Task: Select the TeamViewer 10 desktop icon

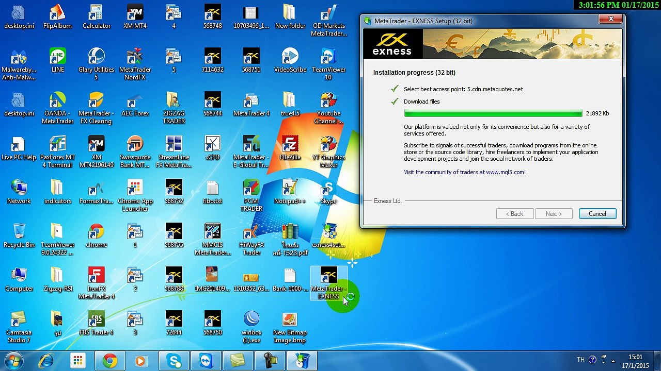Action: point(328,64)
